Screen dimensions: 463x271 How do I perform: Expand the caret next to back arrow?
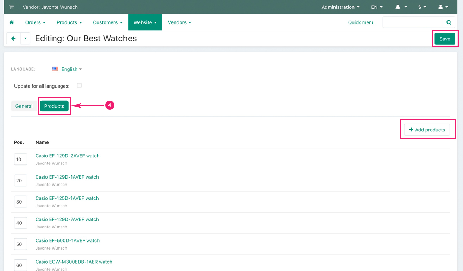coord(25,39)
